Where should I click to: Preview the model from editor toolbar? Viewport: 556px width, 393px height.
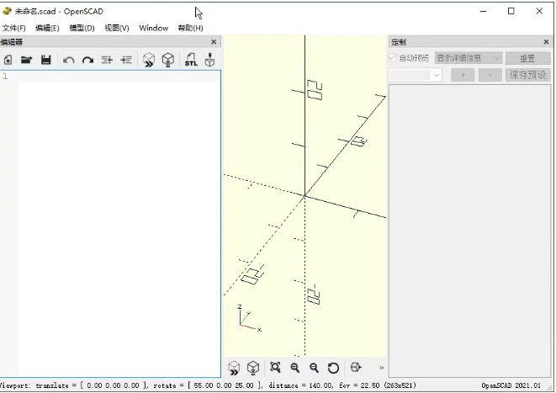149,60
